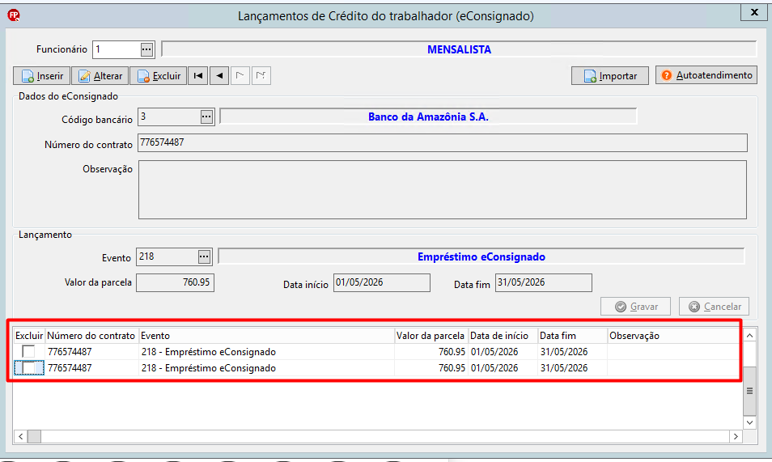Click the Alterar button
Screen dimensions: 772x462
[100, 76]
